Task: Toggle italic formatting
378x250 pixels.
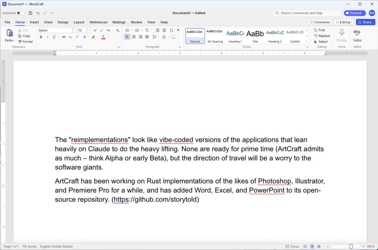Action: coord(48,37)
